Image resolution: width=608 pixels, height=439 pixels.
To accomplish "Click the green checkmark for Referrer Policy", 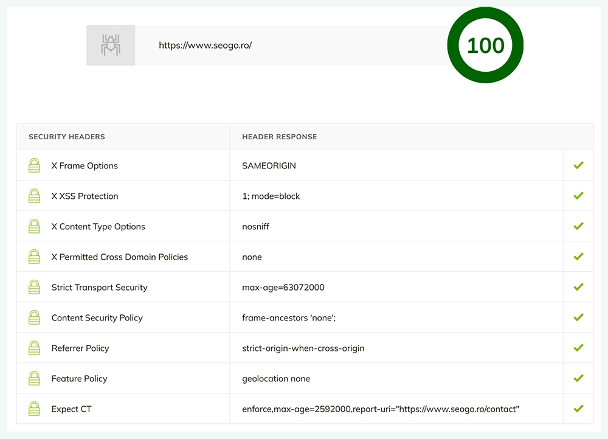I will point(578,348).
